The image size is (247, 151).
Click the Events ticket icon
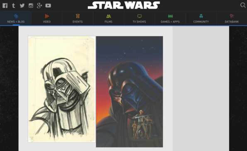pyautogui.click(x=77, y=16)
